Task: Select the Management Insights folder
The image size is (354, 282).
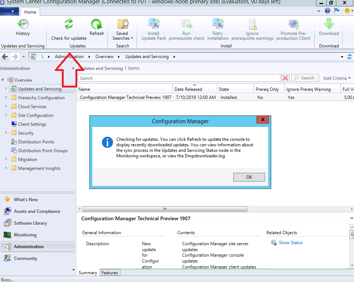Action: click(39, 168)
